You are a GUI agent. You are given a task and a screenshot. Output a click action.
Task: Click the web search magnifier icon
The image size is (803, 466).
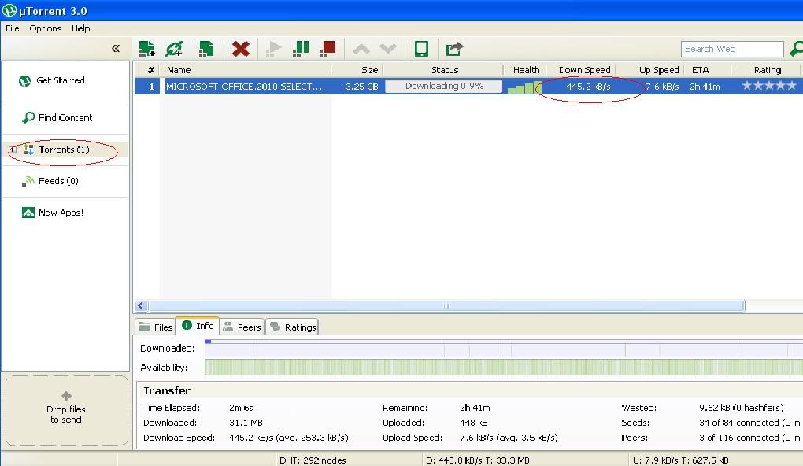tap(796, 49)
